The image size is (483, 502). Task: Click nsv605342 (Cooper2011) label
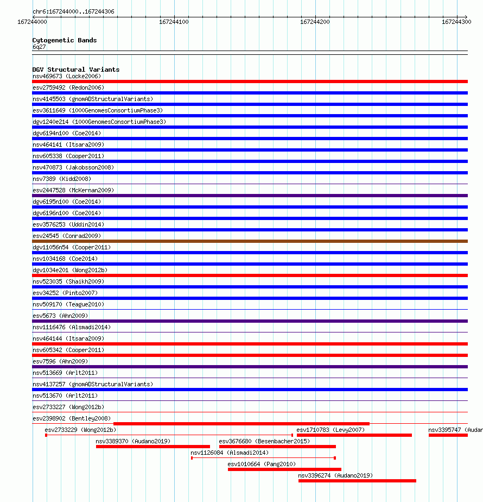click(68, 350)
